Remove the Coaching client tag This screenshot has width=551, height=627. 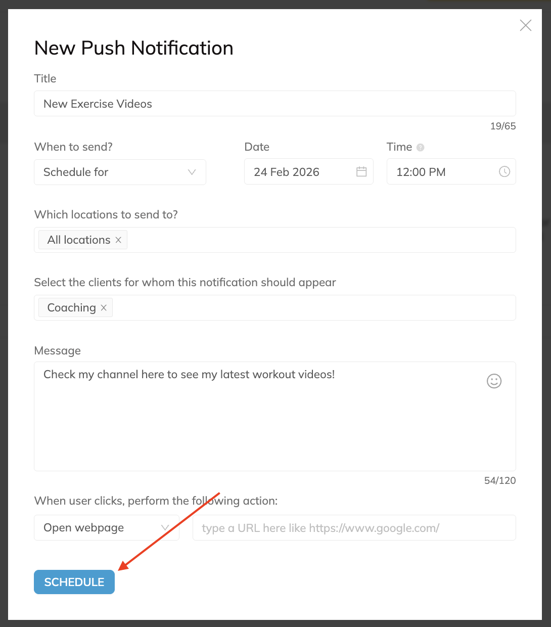(104, 308)
